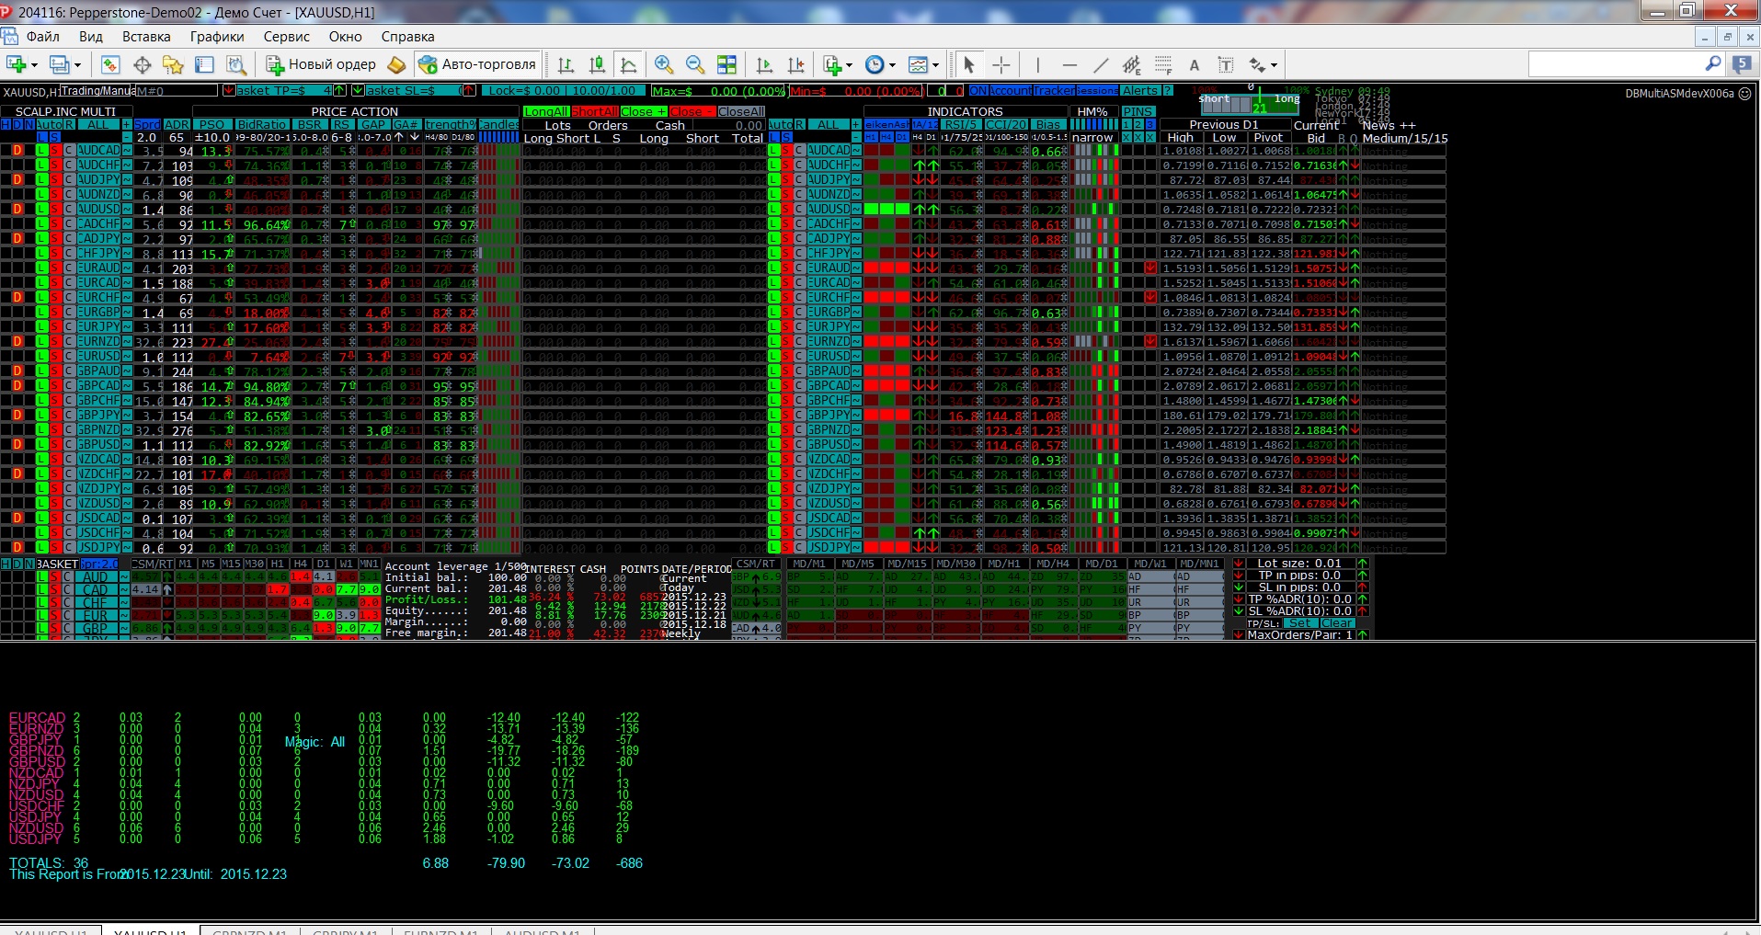Open the chat notifications icon
1761x935 pixels.
click(1741, 63)
